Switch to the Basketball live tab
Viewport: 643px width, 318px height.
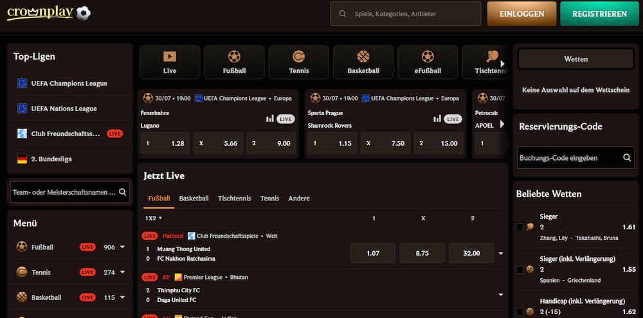pos(194,199)
